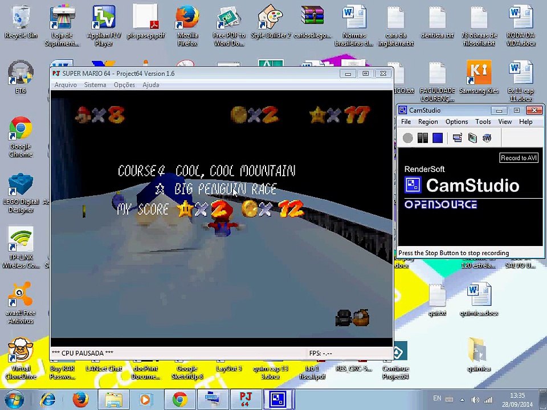Open CamStudio Options menu

pyautogui.click(x=456, y=122)
